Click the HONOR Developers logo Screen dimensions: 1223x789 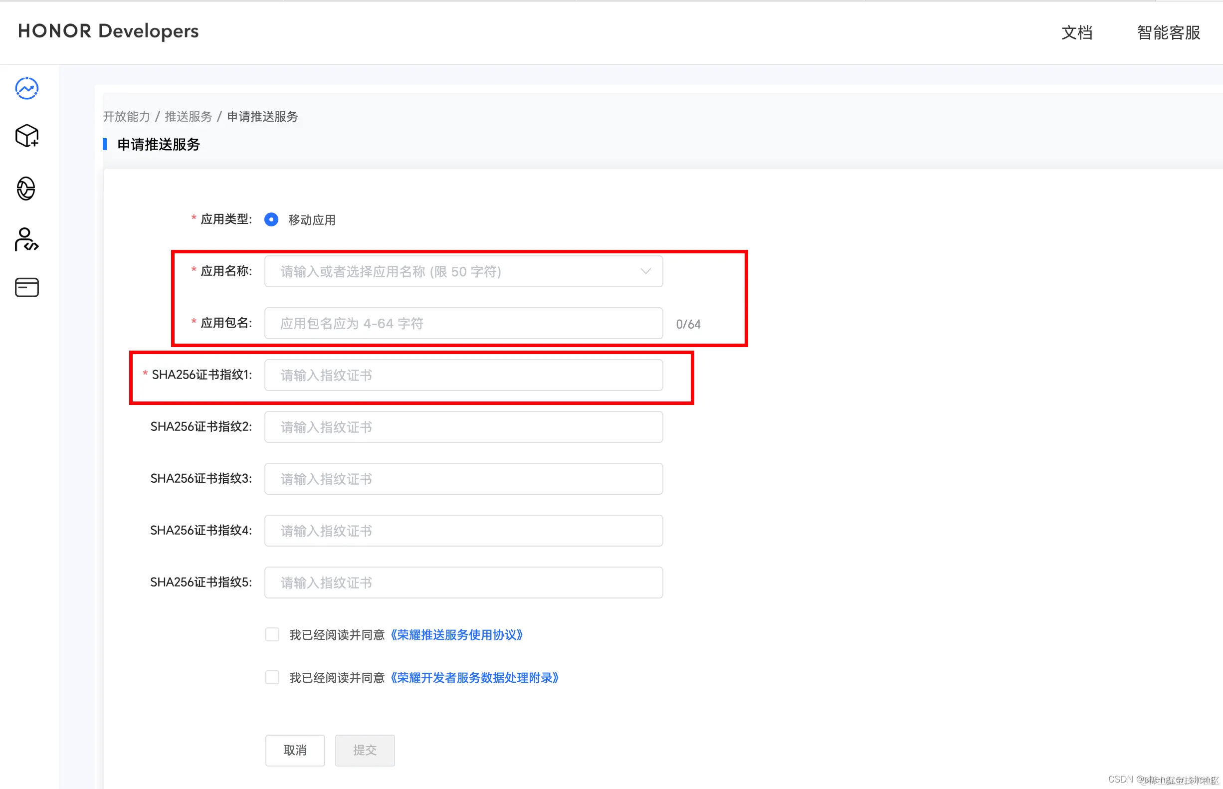point(108,31)
